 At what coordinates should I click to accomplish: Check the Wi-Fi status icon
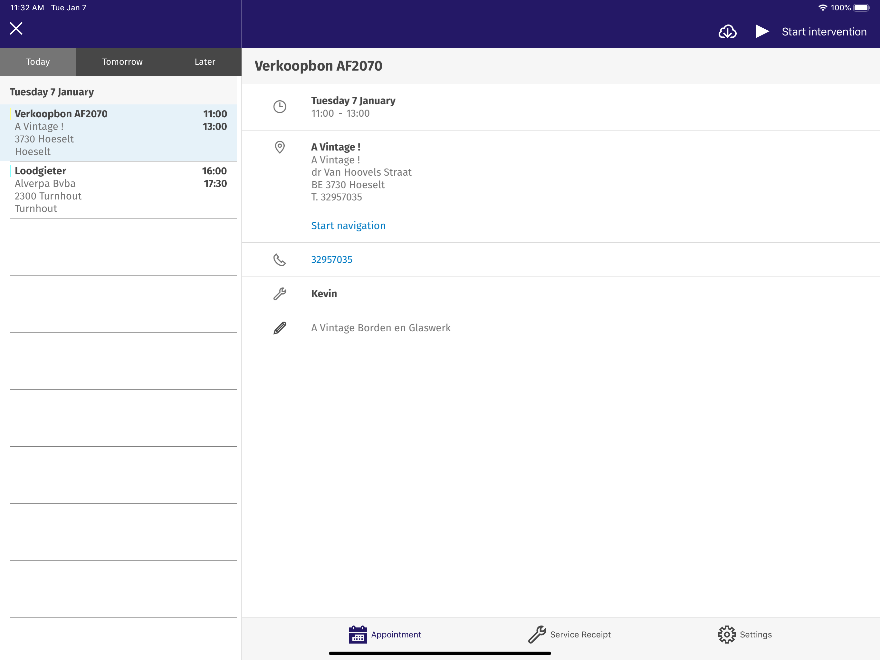822,7
